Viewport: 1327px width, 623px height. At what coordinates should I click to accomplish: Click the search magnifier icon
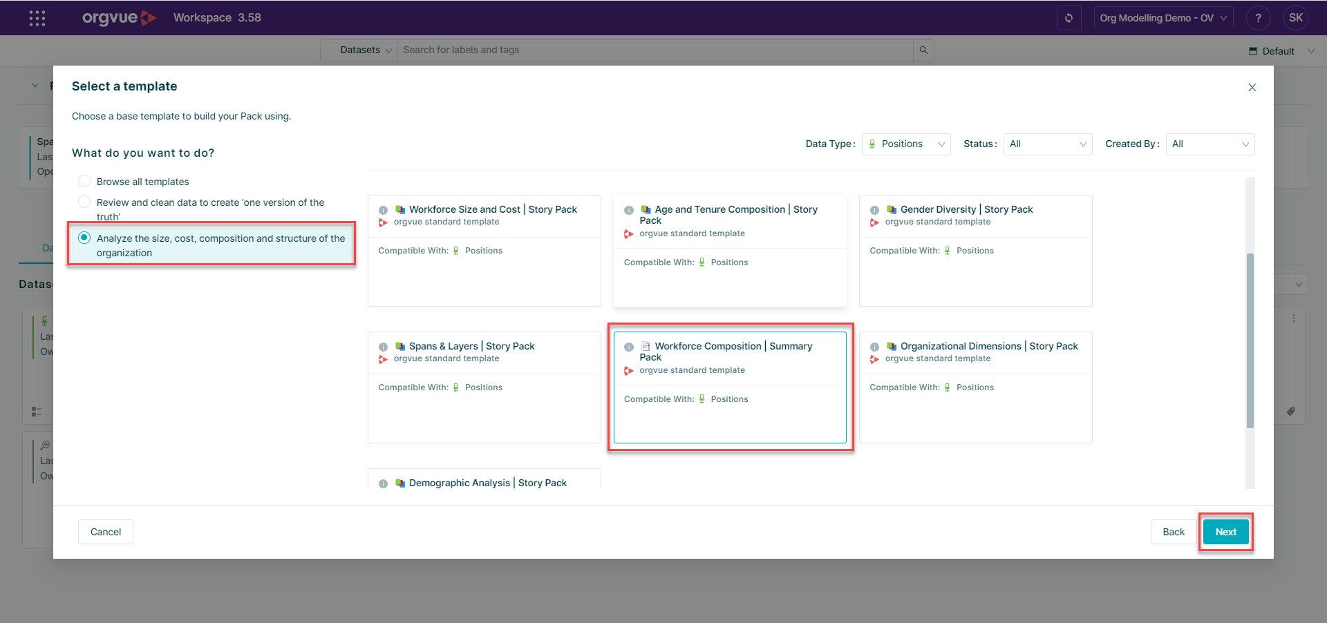click(x=923, y=50)
